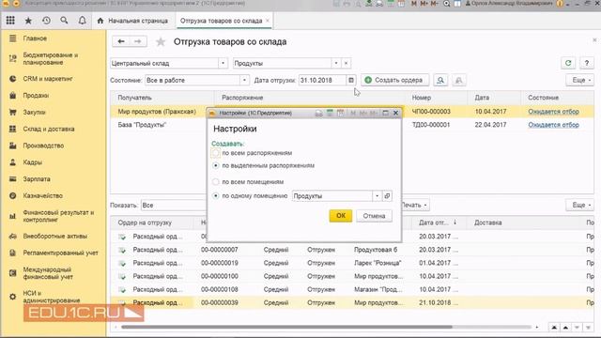
Task: Click Закупки cart icon in sidebar
Action: [x=12, y=113]
